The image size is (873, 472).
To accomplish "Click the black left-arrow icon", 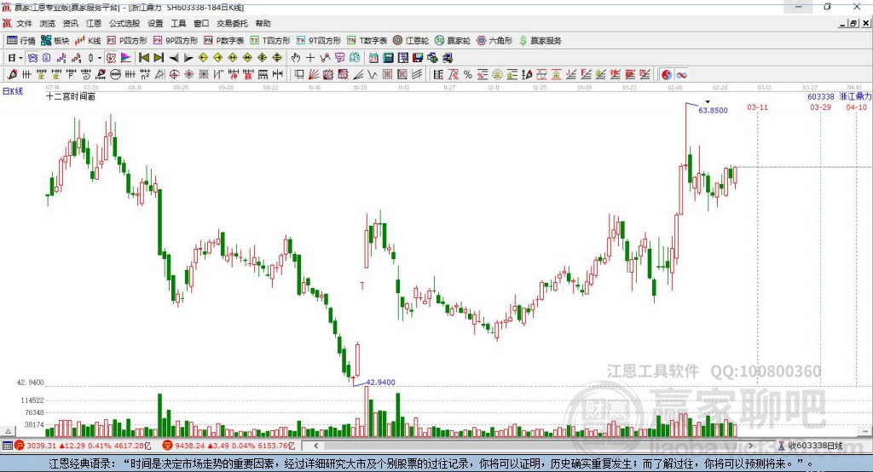I will click(x=174, y=58).
